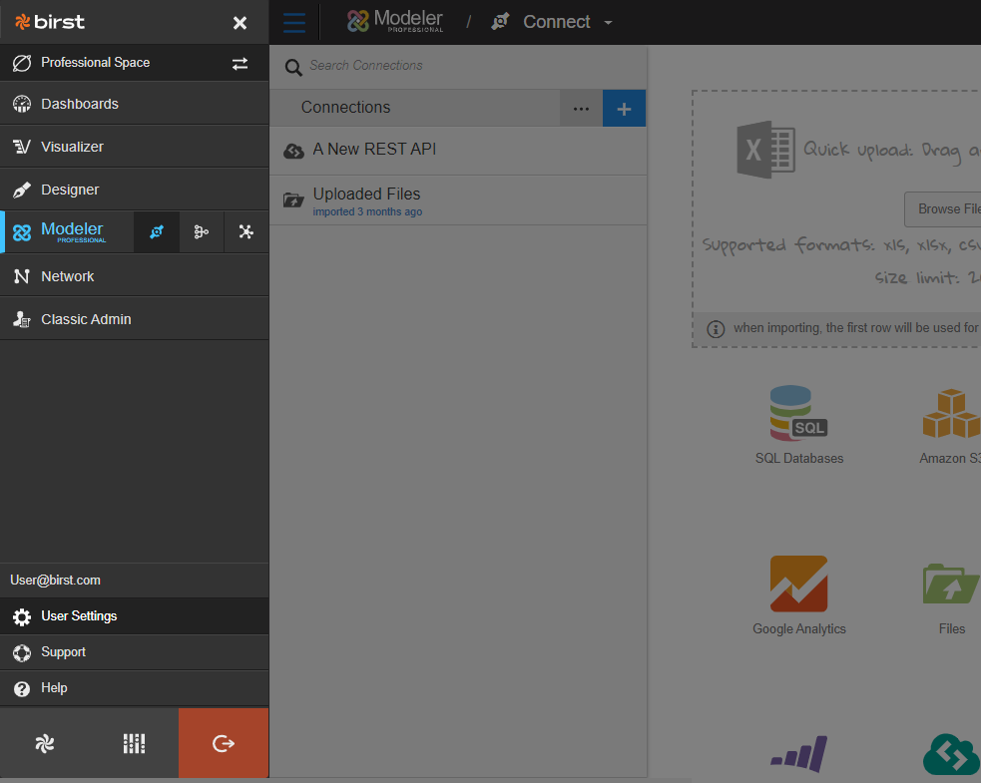Choose the Files connector
Viewport: 981px width, 783px height.
[x=951, y=599]
